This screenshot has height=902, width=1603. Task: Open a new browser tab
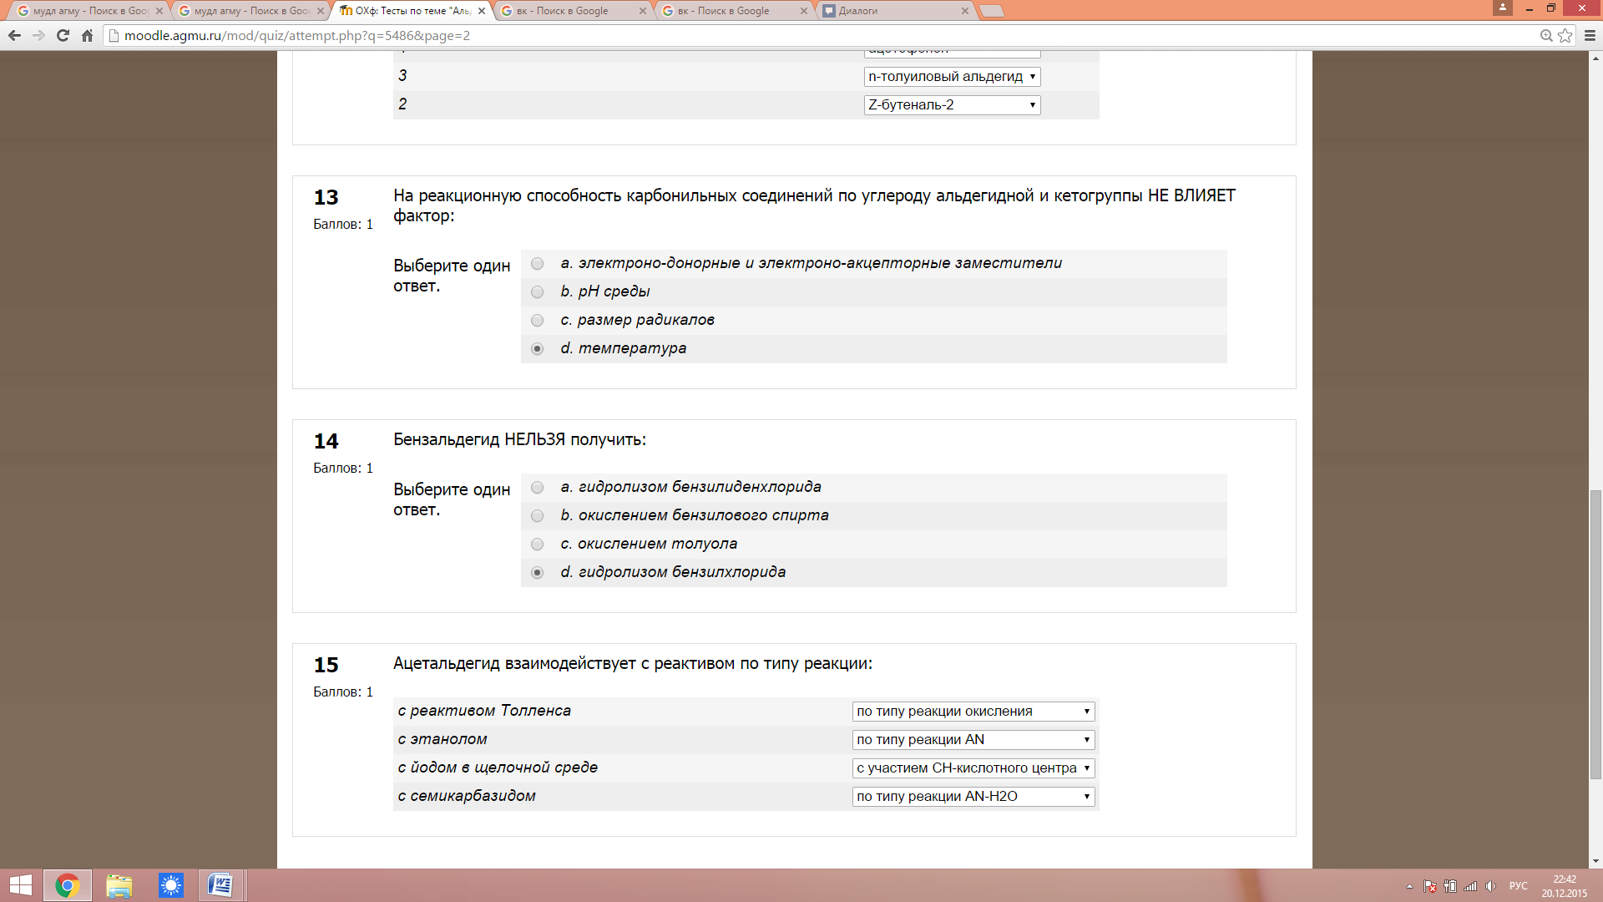coord(991,11)
